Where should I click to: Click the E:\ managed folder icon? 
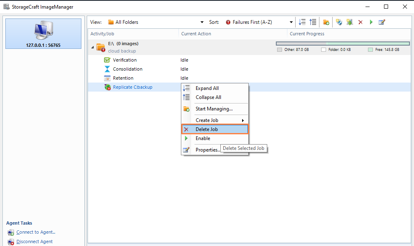tap(101, 47)
